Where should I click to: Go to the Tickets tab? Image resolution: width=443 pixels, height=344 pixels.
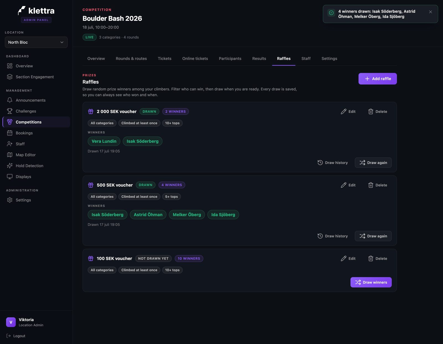(x=164, y=58)
